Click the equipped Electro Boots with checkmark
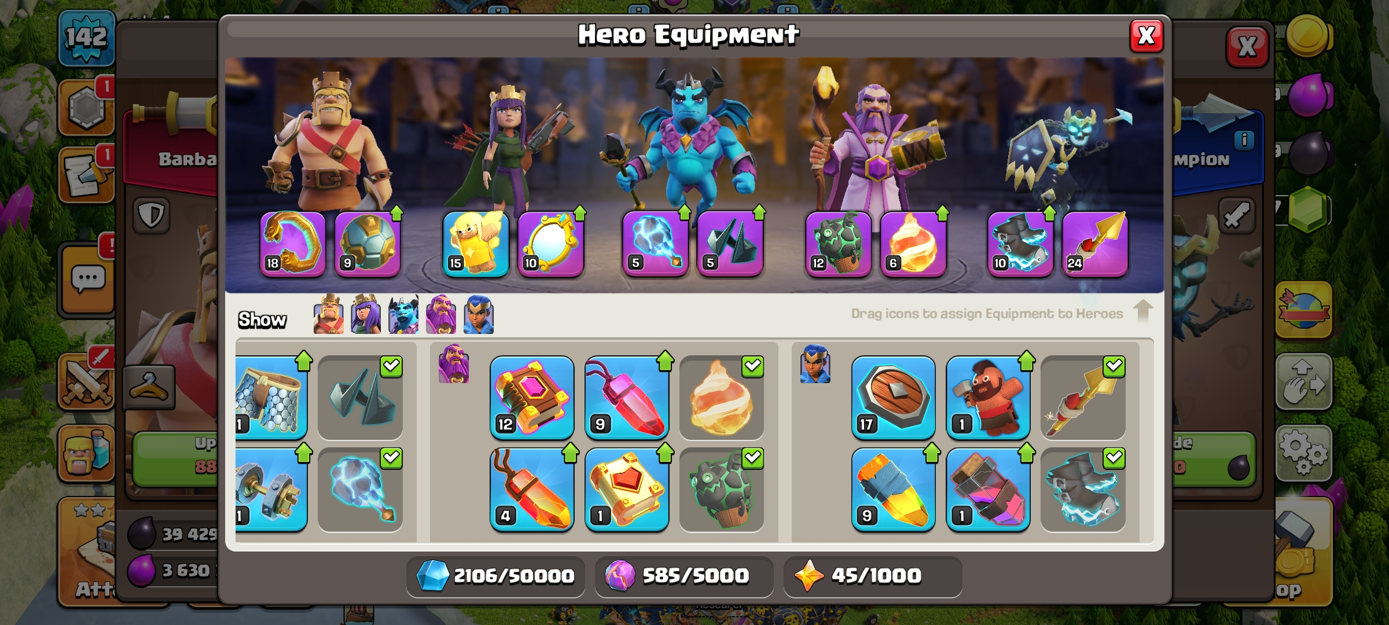Screen dimensions: 1389x625 pos(1083,490)
